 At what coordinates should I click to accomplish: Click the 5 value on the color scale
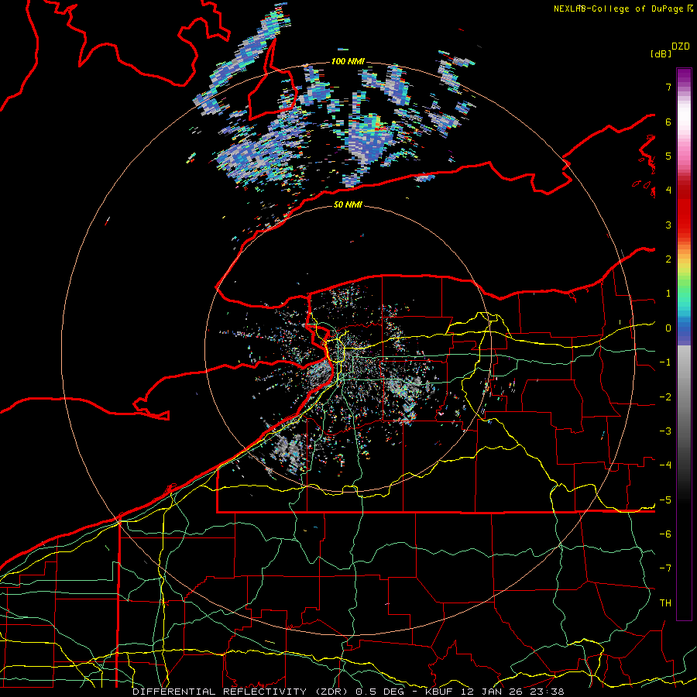pyautogui.click(x=668, y=156)
